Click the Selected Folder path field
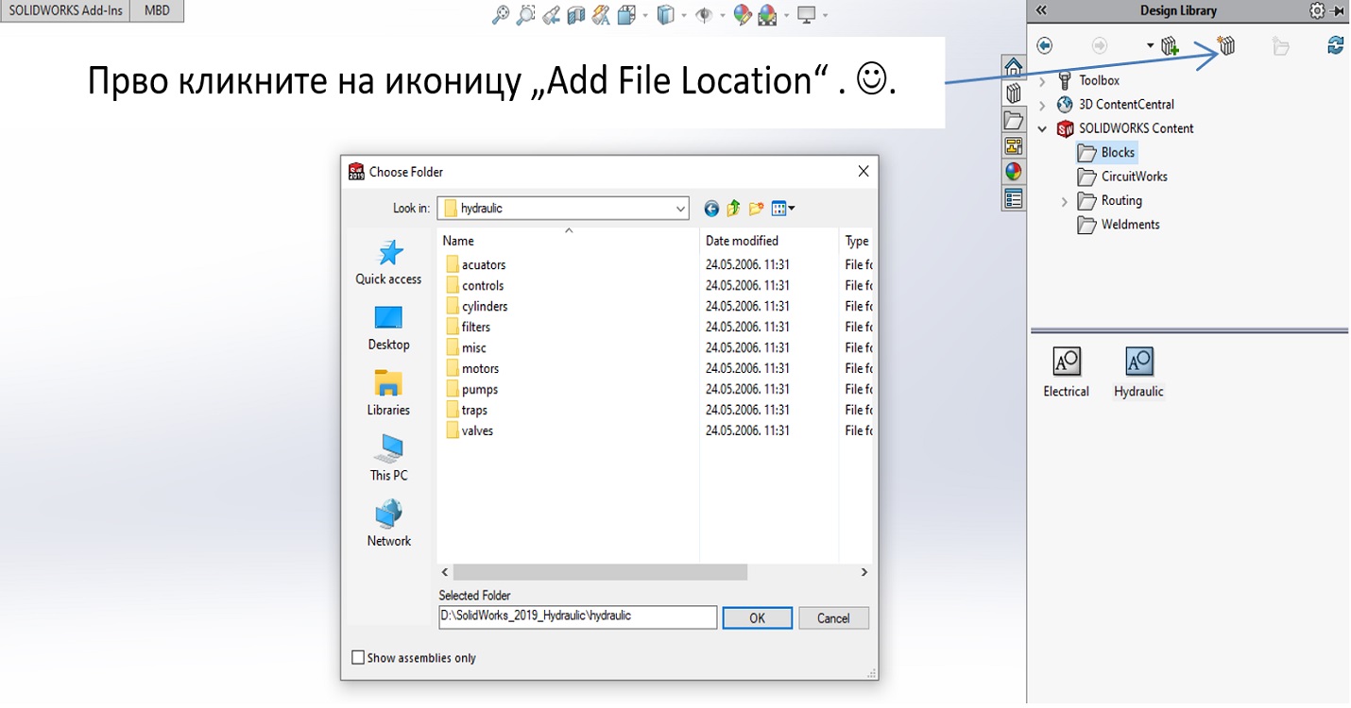Viewport: 1351px width, 708px height. click(x=577, y=617)
